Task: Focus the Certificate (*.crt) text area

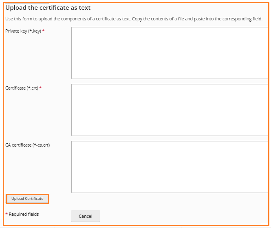Action: 170,110
